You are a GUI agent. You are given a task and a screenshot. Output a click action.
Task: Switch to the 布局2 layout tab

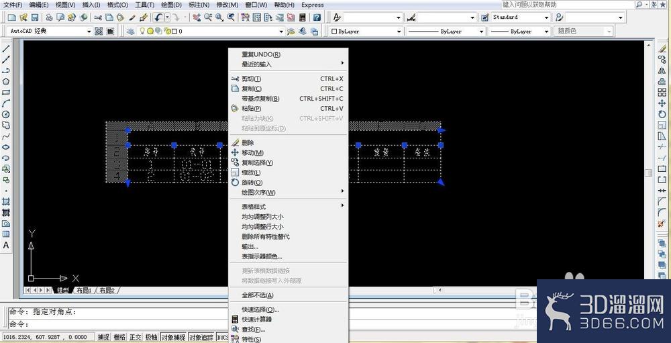[x=107, y=291]
